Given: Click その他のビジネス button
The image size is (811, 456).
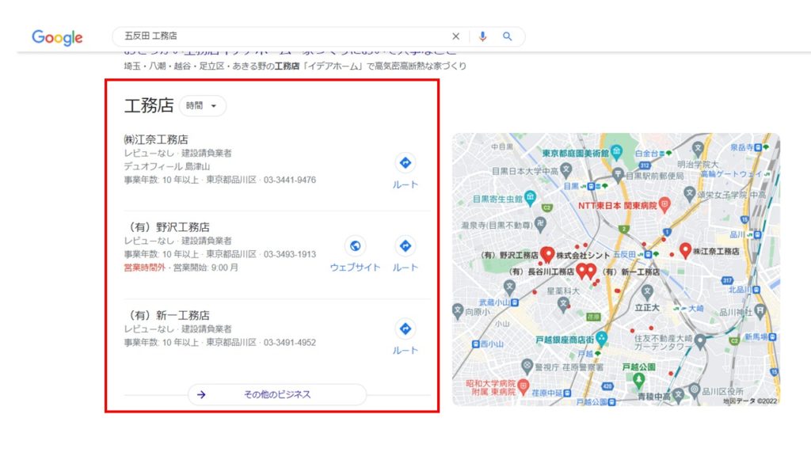Looking at the screenshot, I should tap(277, 394).
